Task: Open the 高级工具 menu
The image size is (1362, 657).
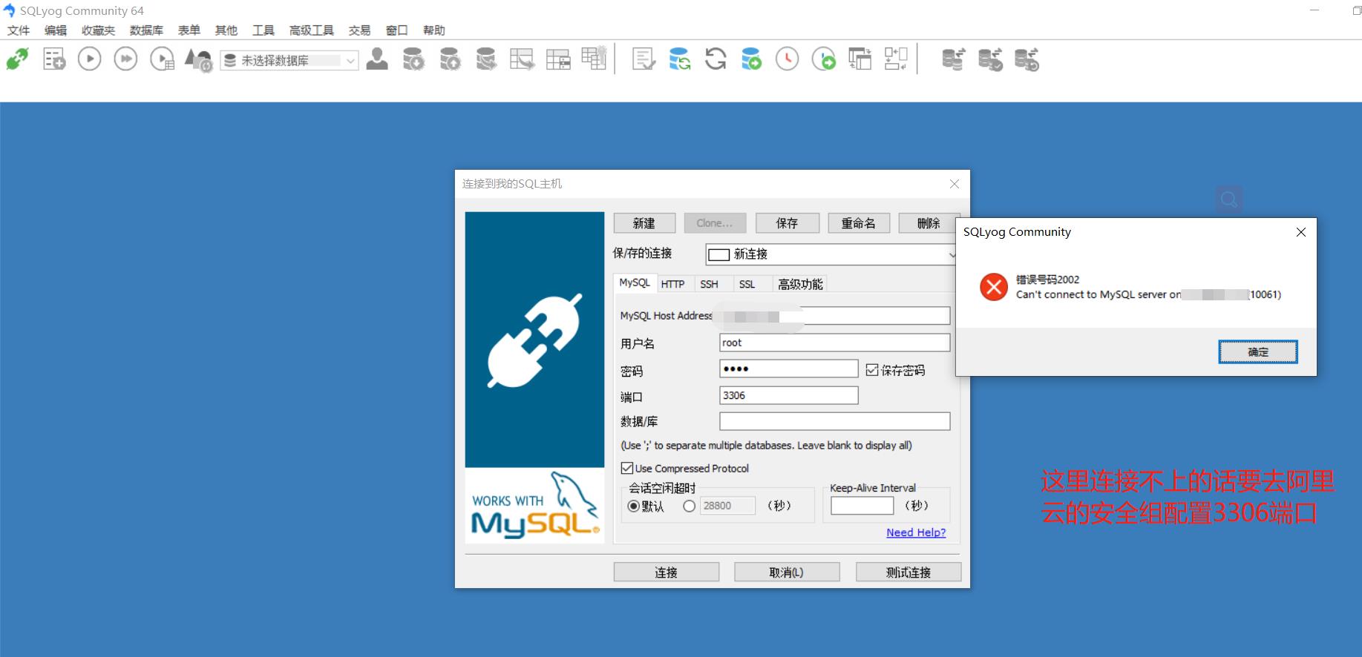Action: click(x=312, y=30)
